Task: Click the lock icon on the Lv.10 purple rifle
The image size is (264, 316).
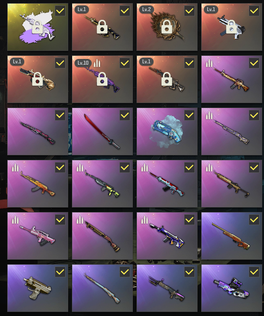Action: click(102, 79)
